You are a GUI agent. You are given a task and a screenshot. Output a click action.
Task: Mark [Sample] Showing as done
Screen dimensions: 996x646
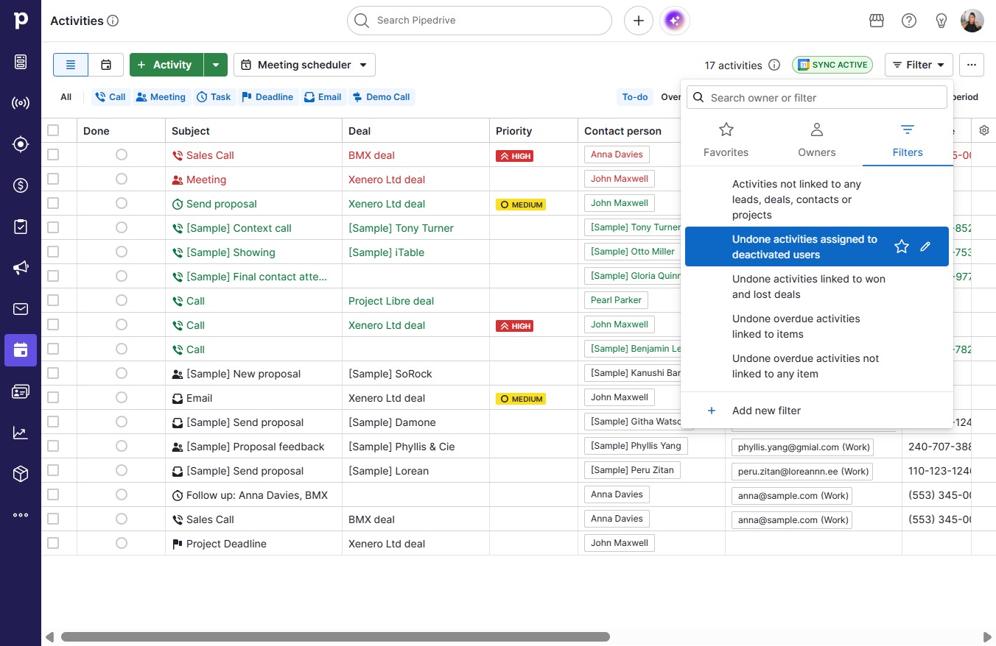(122, 252)
